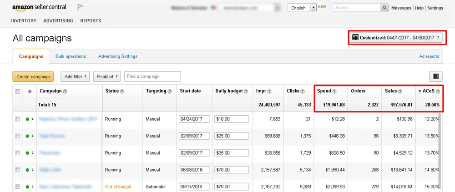Screen dimensions: 455x192
Task: Sort by the Start date column header
Action: [x=190, y=91]
